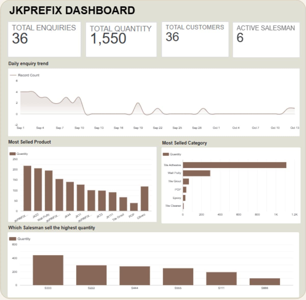Screen dimensions: 306x300
Task: Toggle Quantity legend swatch in Salesman chart
Action: tap(12, 239)
